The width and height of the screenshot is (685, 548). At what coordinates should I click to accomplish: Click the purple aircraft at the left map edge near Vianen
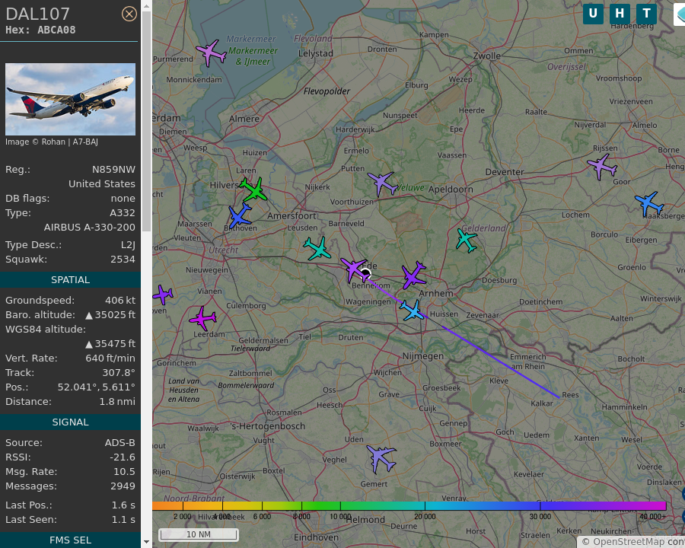[x=163, y=295]
